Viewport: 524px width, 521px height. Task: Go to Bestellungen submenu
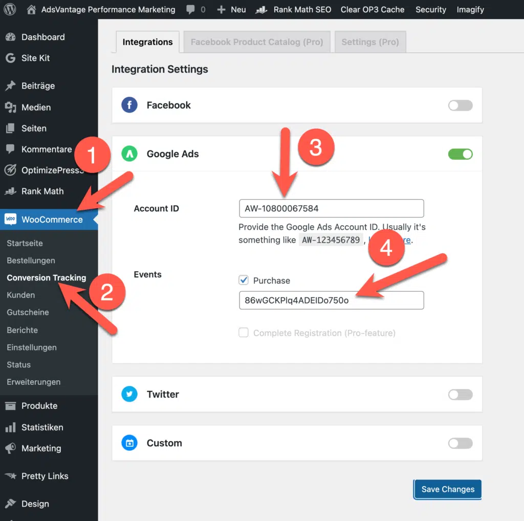click(x=31, y=260)
